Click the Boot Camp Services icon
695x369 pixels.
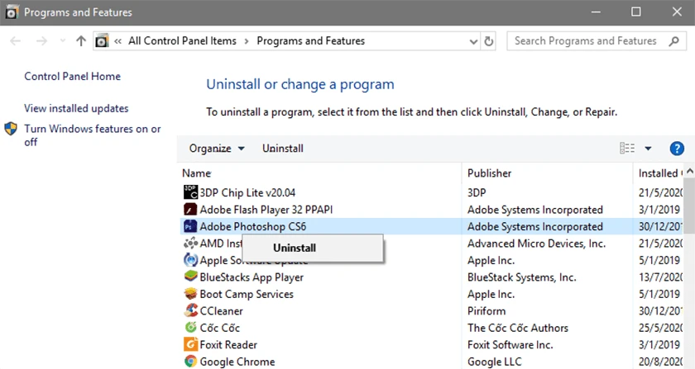click(190, 294)
